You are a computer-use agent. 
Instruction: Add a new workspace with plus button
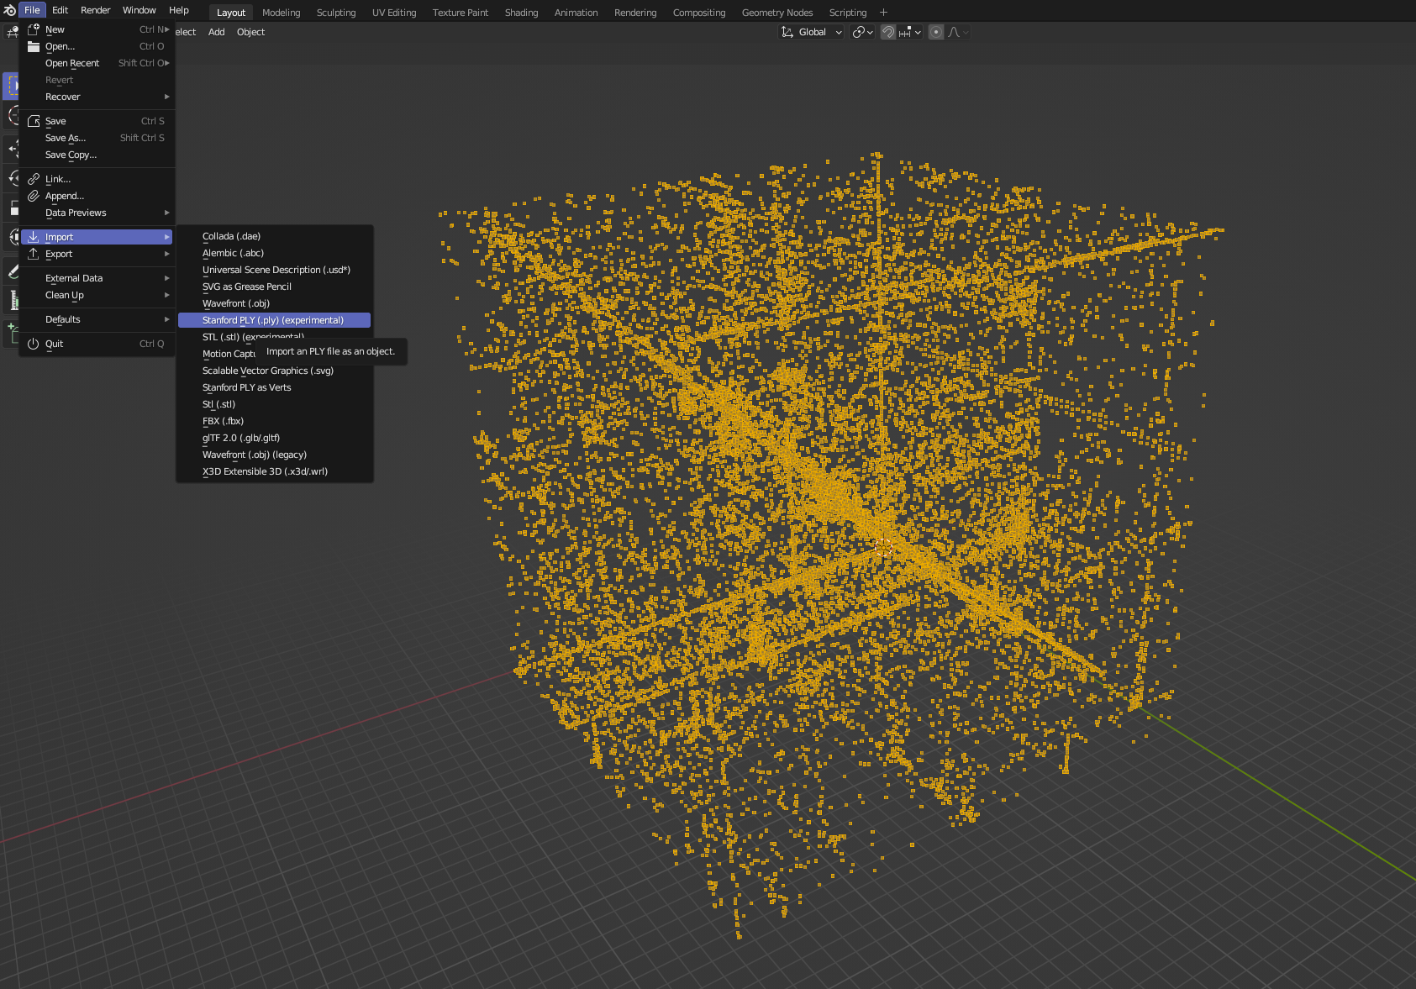click(x=883, y=13)
